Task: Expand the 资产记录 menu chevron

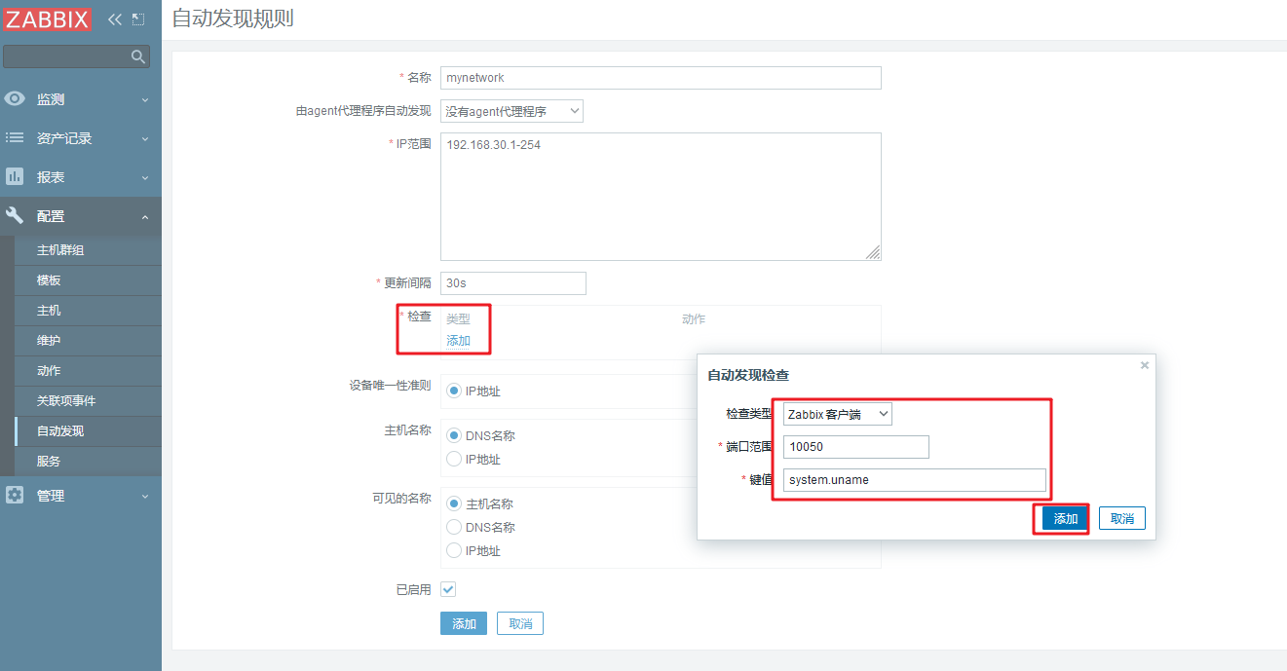Action: click(145, 139)
